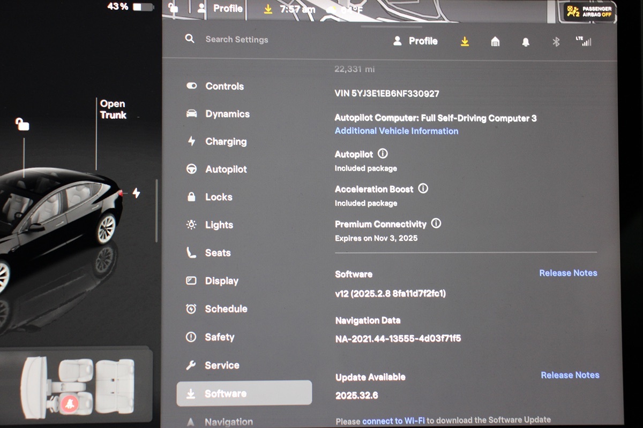Select the Controls menu item
Screen dimensions: 643x428
[224, 86]
